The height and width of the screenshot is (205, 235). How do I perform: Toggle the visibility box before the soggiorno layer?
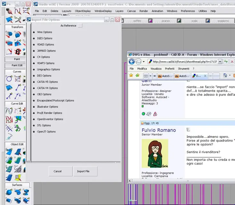[x=208, y=21]
